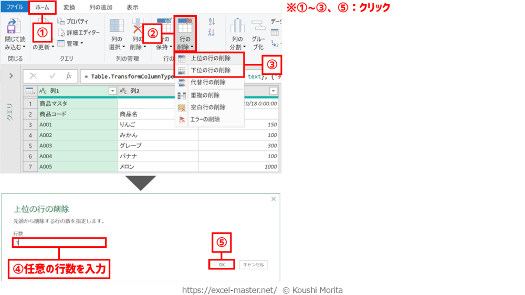This screenshot has width=525, height=295.
Task: Expand the collapsed クエリ pane chevron
Action: [11, 77]
